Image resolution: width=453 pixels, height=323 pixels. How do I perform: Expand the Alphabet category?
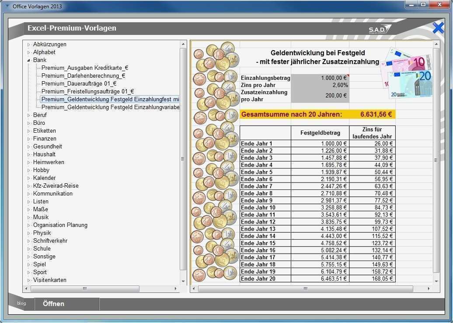click(x=28, y=52)
